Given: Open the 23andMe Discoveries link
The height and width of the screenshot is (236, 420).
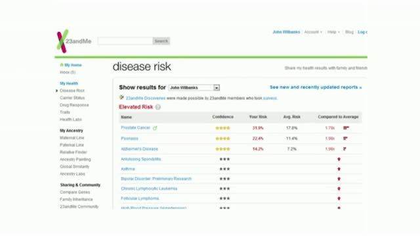Looking at the screenshot, I should pos(146,98).
